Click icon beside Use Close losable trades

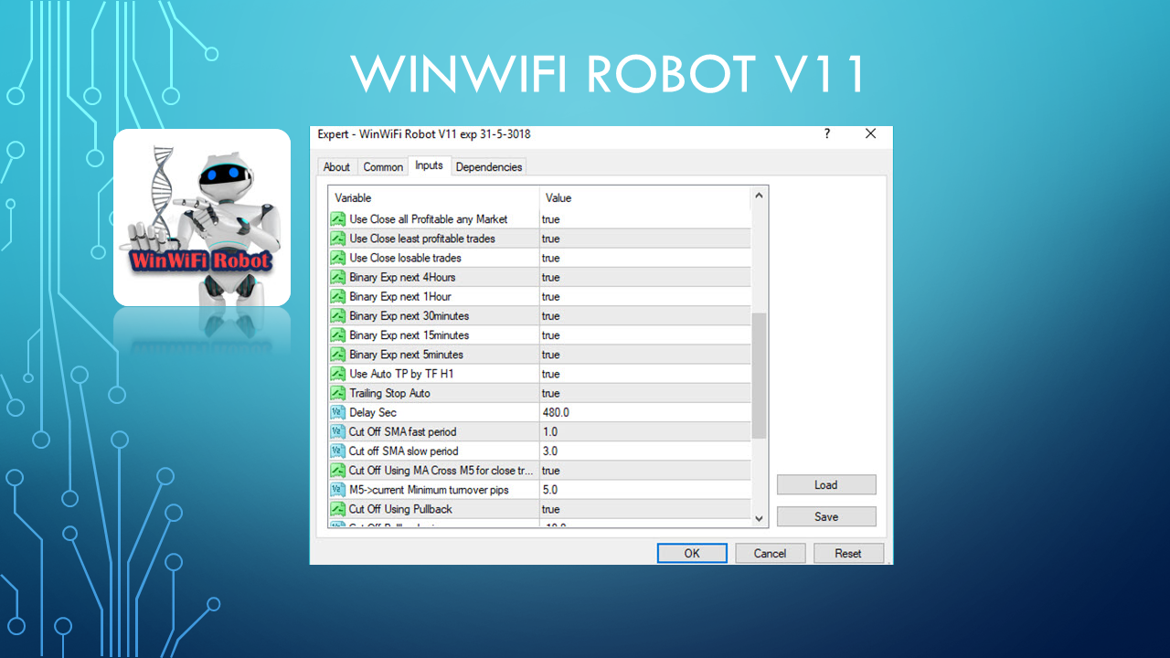click(338, 258)
